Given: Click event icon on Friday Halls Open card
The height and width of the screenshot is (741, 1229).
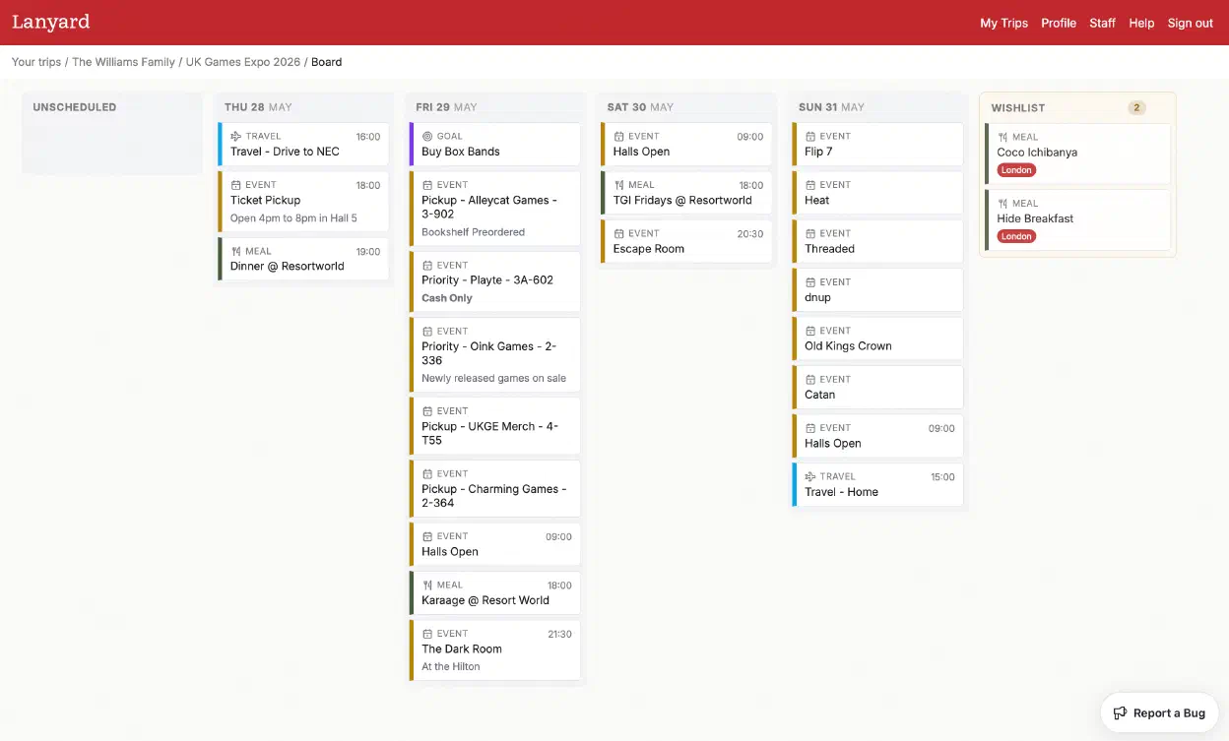Looking at the screenshot, I should [x=426, y=537].
